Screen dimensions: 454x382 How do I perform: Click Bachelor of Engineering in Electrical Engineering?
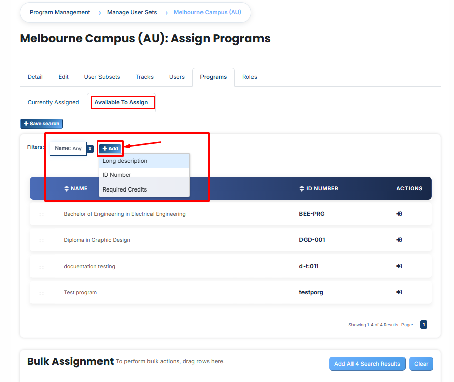[125, 214]
